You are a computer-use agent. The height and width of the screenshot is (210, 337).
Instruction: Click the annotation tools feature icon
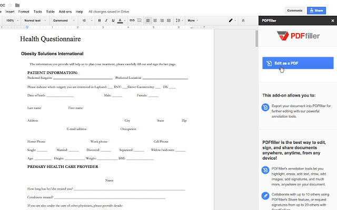265,170
